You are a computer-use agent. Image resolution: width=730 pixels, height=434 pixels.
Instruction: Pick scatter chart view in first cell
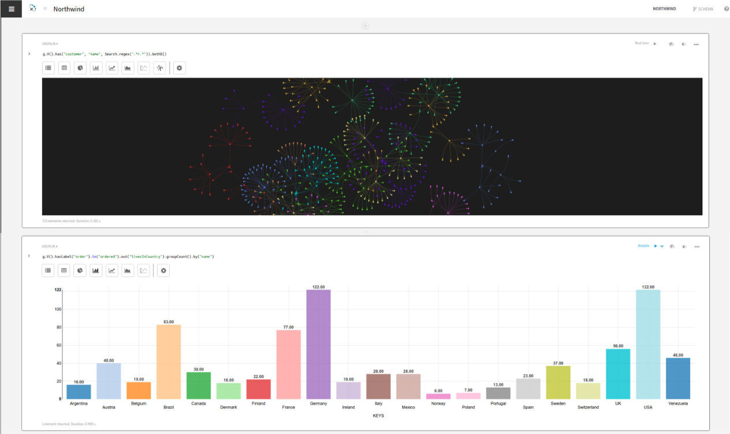click(x=144, y=68)
